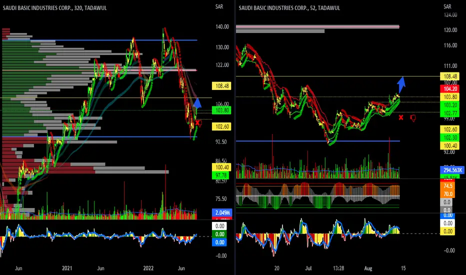
Task: Click the yellow 102.60 label on the 52 chart
Action: [x=450, y=129]
